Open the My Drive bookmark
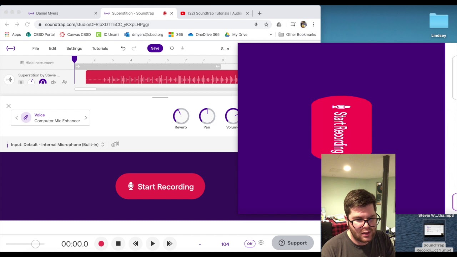 coord(236,35)
